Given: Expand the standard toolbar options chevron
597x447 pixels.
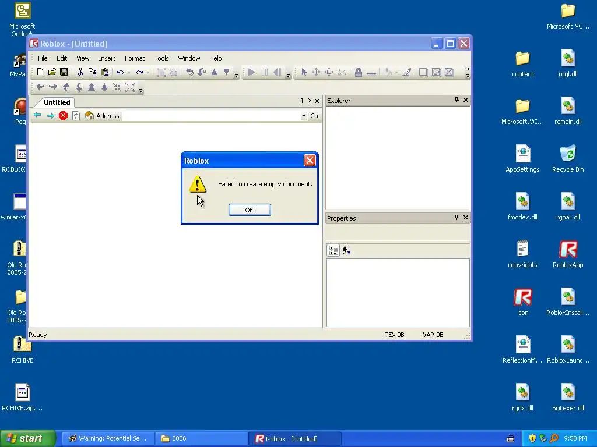Looking at the screenshot, I should (x=236, y=75).
